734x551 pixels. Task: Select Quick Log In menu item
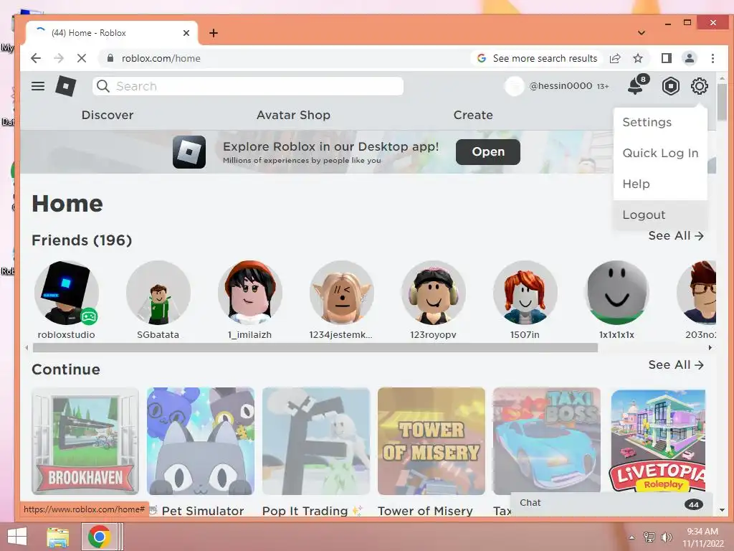click(x=660, y=154)
